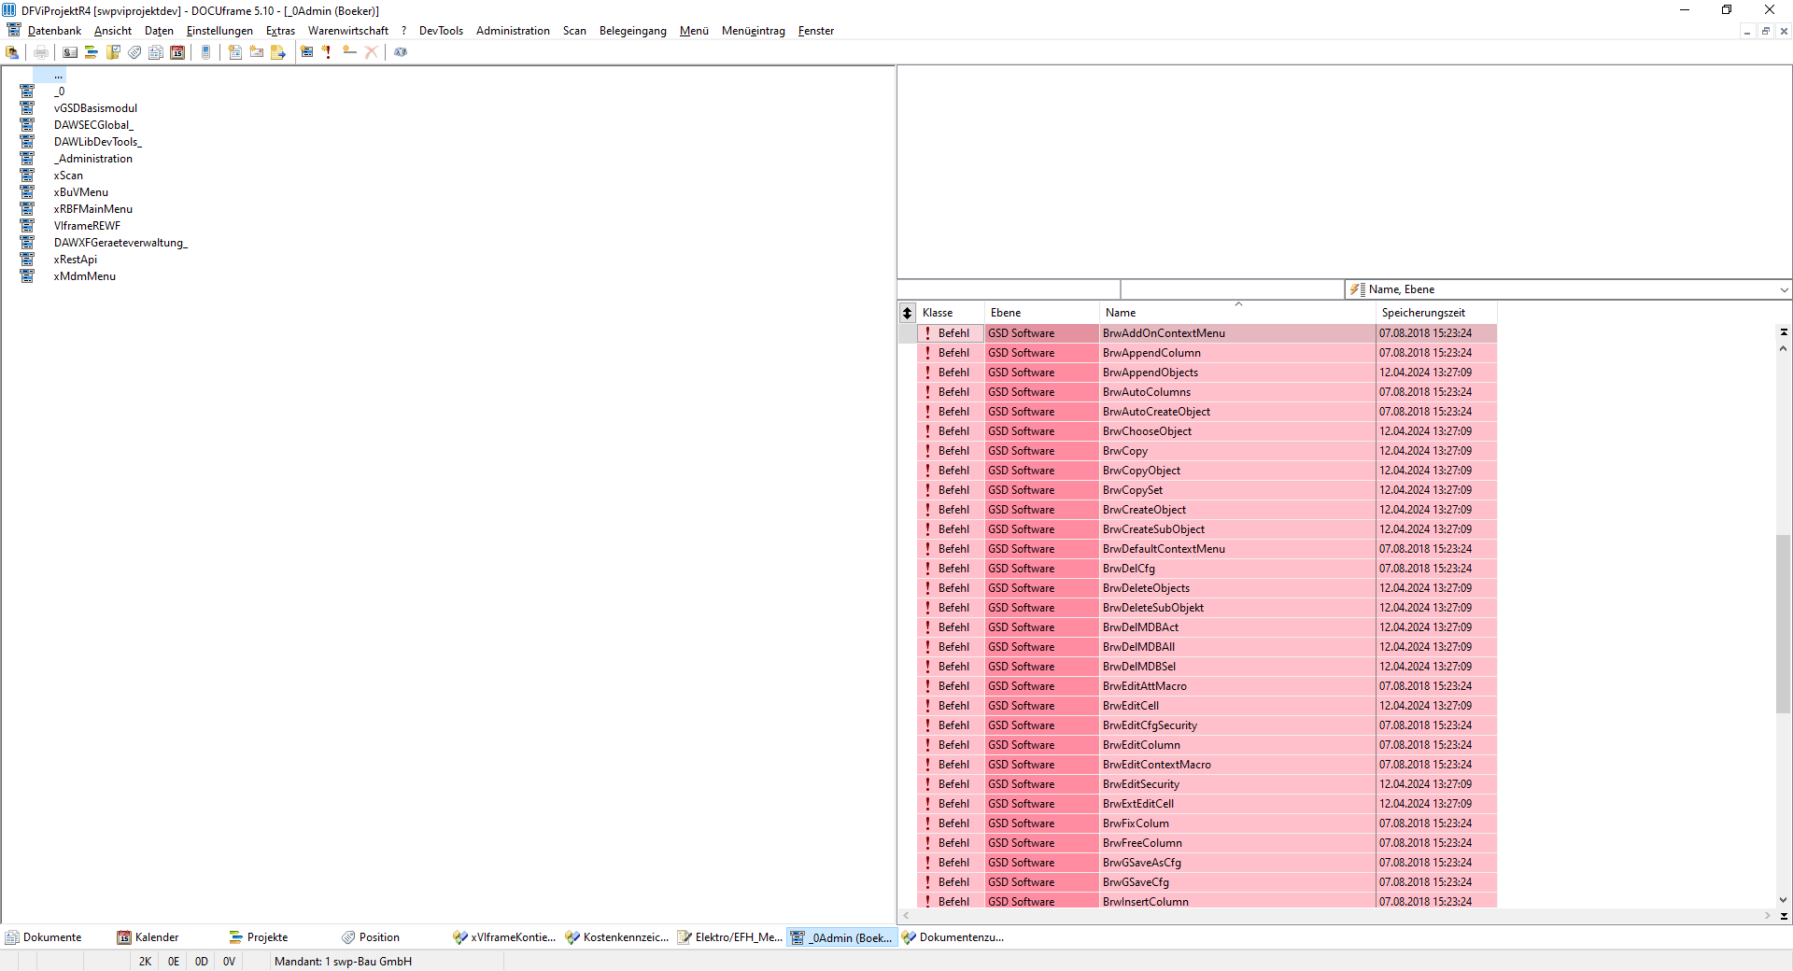This screenshot has height=971, width=1793.
Task: Click the red X delete toolbar icon
Action: [371, 52]
